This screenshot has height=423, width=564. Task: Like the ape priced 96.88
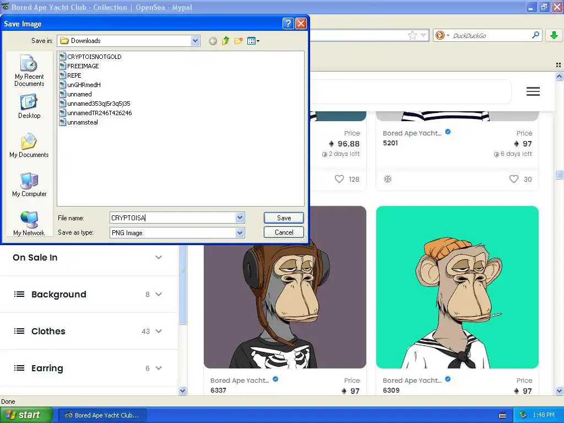pyautogui.click(x=339, y=179)
